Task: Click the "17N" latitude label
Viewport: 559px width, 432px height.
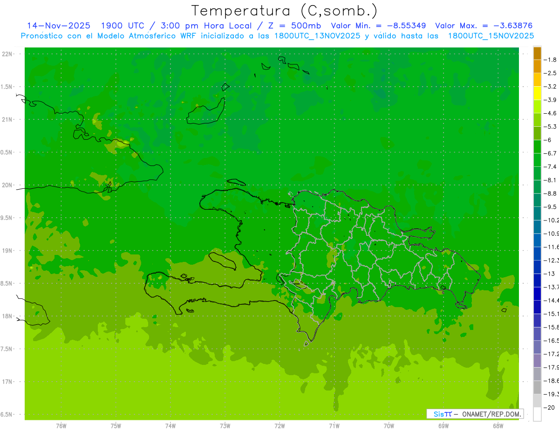Action: click(x=7, y=382)
